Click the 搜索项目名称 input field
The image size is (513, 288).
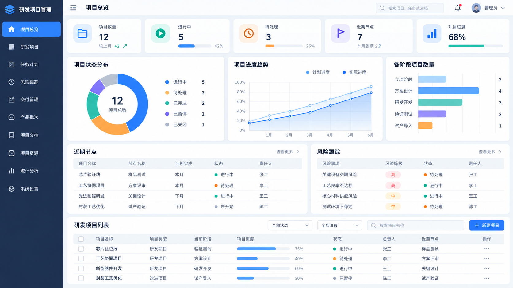tap(415, 225)
